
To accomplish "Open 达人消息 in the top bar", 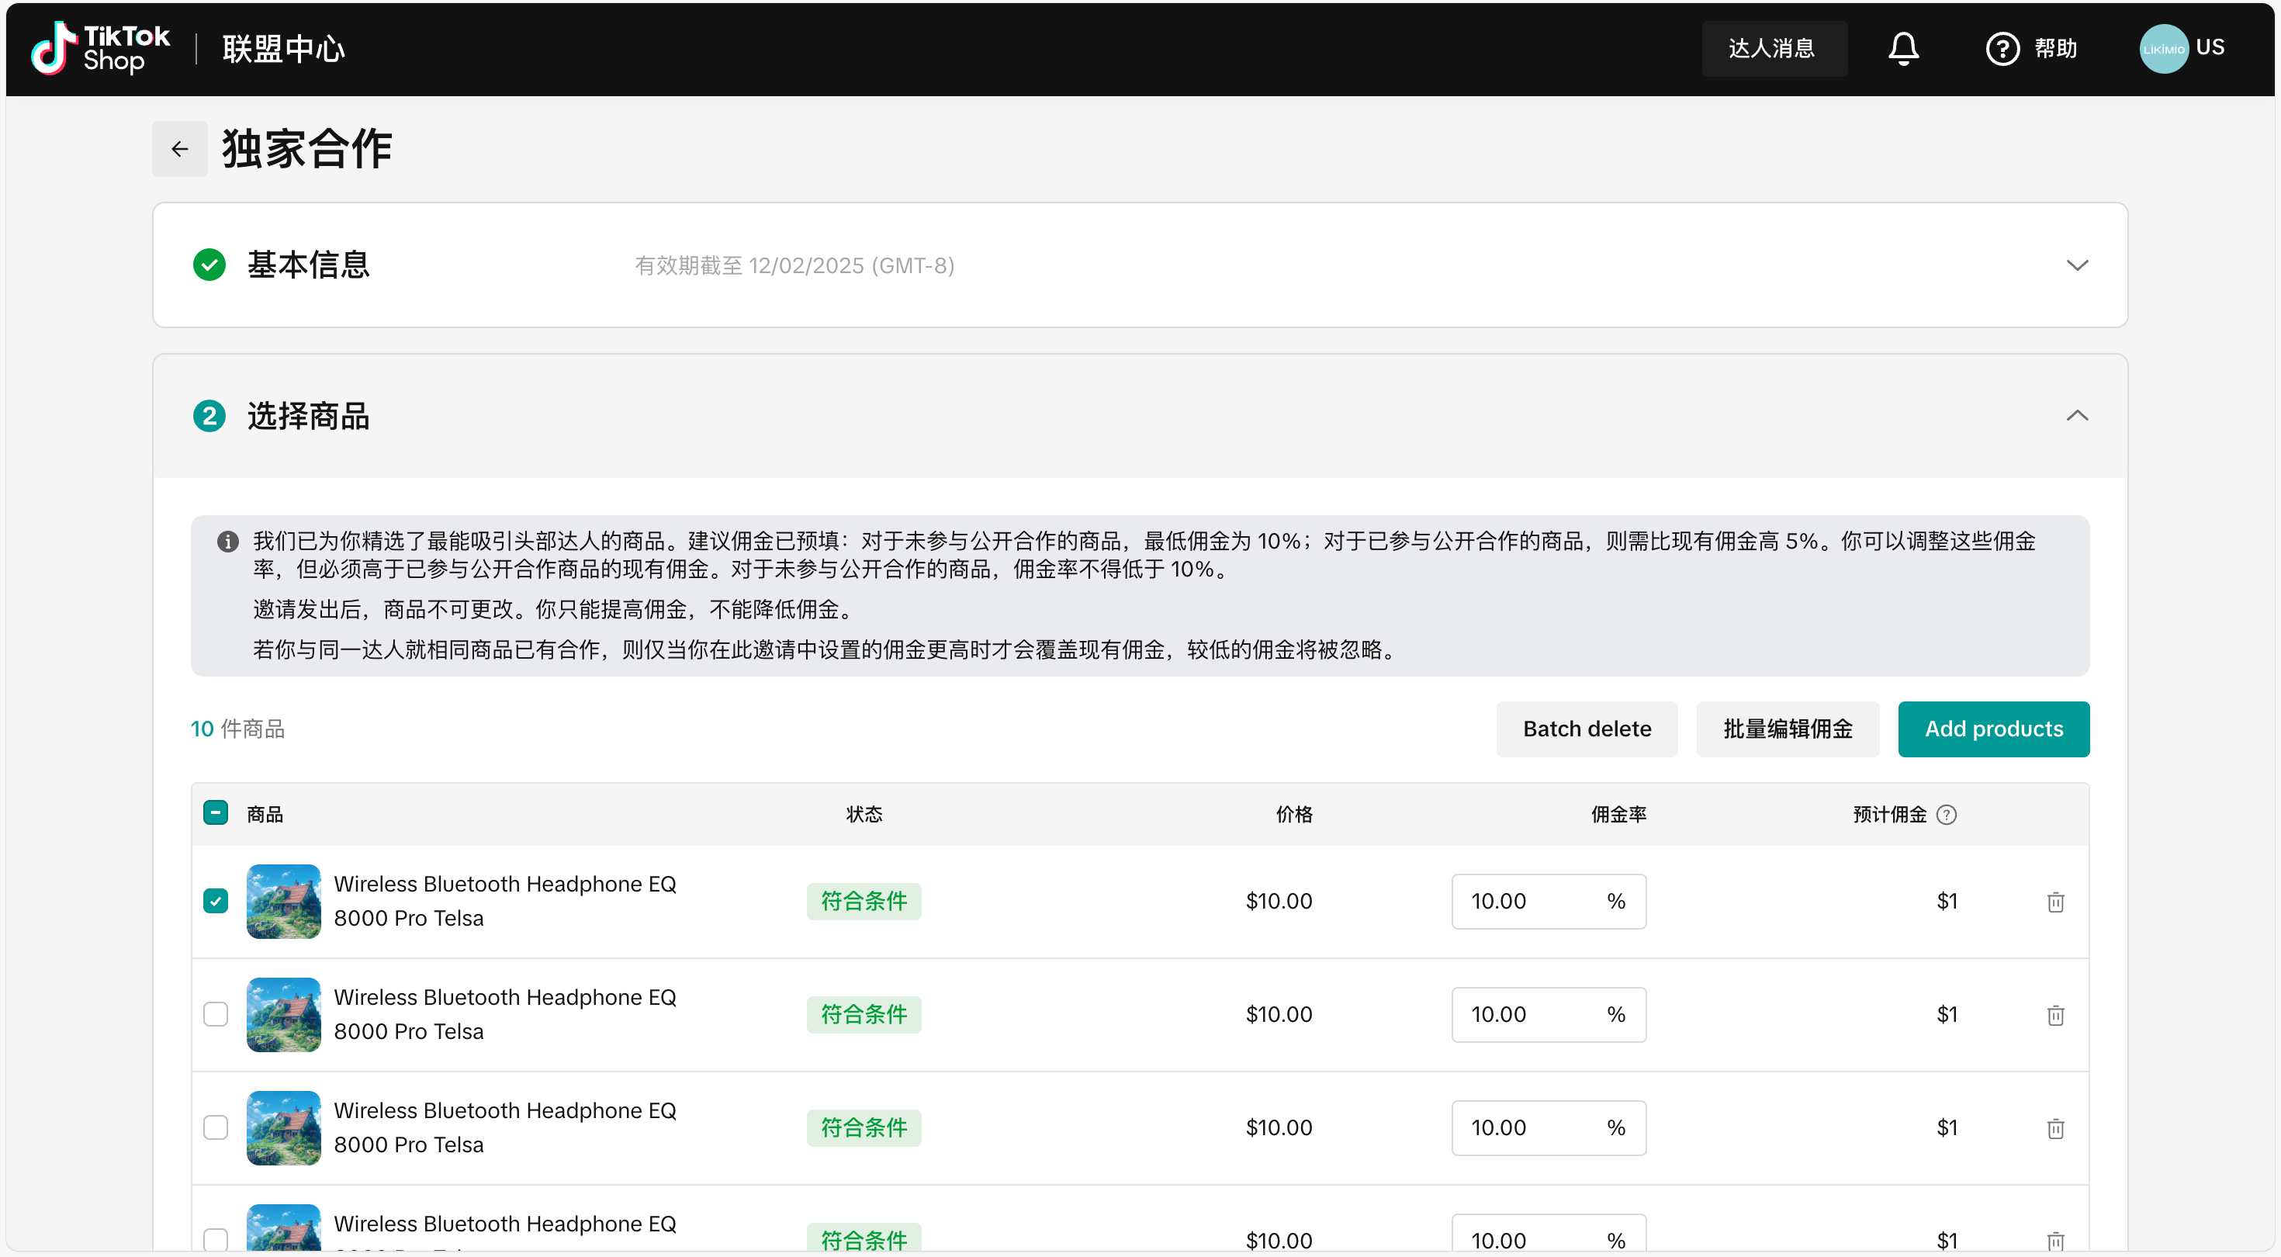I will pos(1773,49).
